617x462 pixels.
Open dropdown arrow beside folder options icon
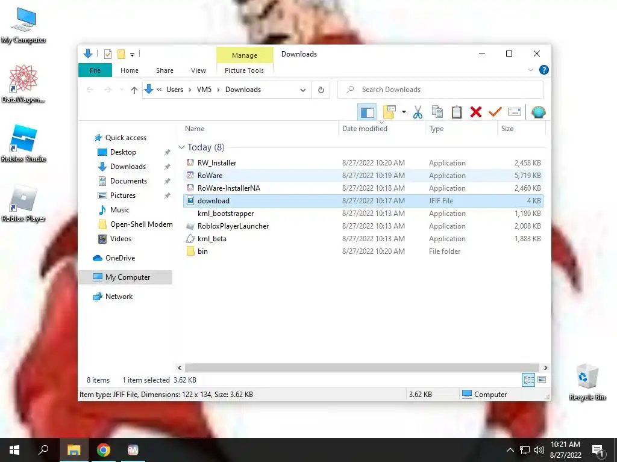[404, 112]
